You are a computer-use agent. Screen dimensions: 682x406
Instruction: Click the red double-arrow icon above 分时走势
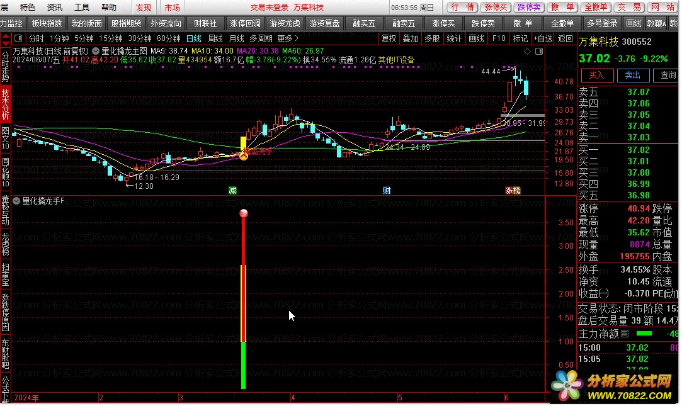pos(5,40)
